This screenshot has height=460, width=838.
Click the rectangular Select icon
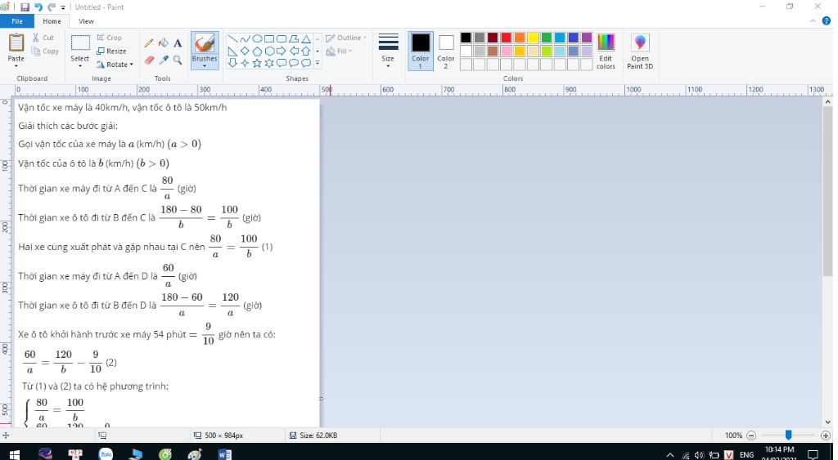click(80, 42)
